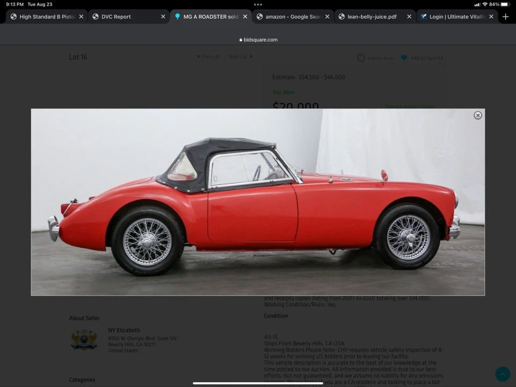Screen dimensions: 516x387
Task: Click the NY Elizabeth seller crest logo
Action: [x=84, y=340]
